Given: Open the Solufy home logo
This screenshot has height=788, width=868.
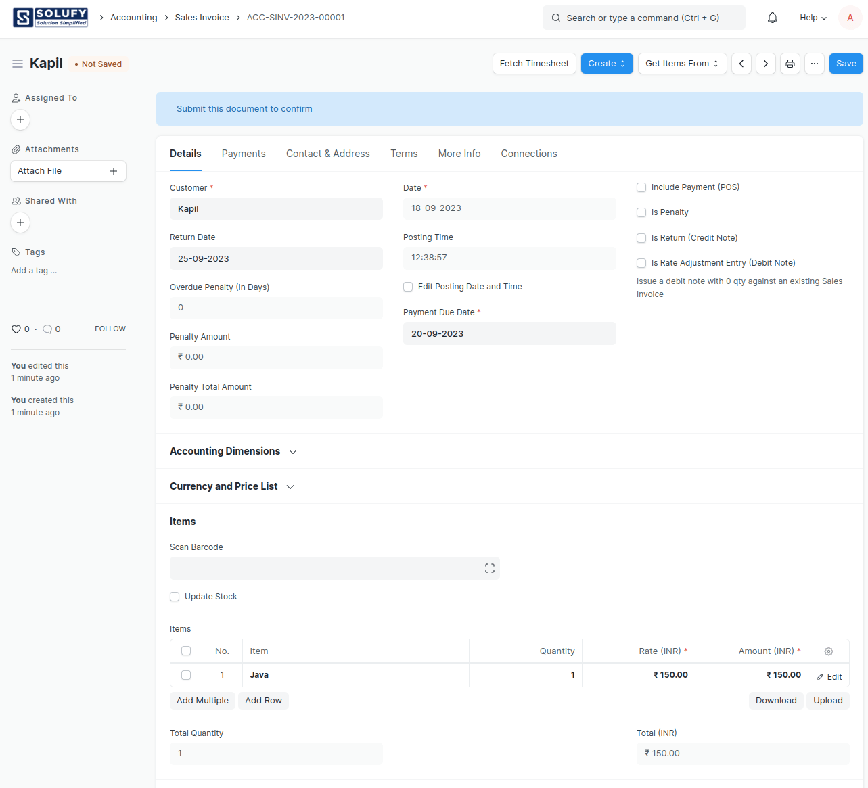Looking at the screenshot, I should click(x=51, y=18).
